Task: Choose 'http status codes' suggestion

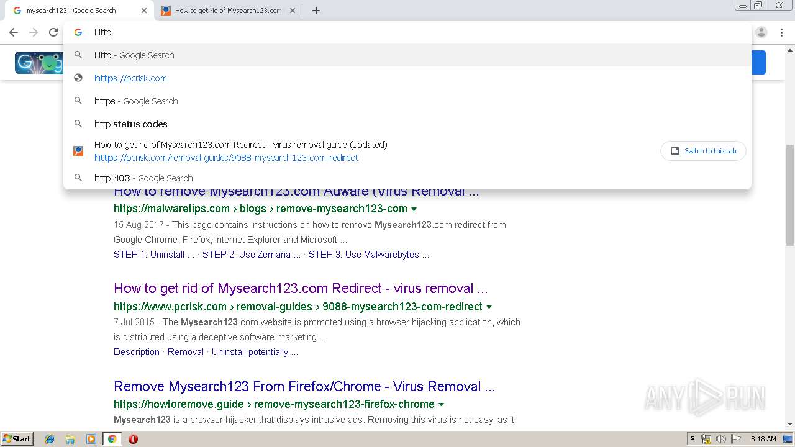Action: click(407, 124)
